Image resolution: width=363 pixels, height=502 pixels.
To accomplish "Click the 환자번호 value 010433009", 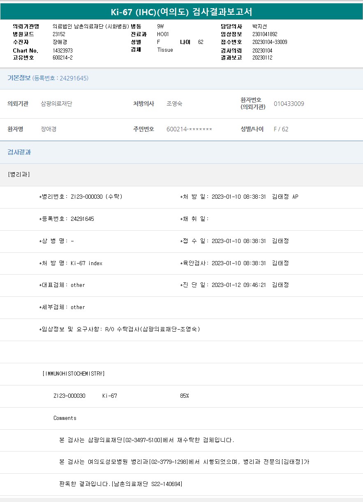I will point(289,104).
